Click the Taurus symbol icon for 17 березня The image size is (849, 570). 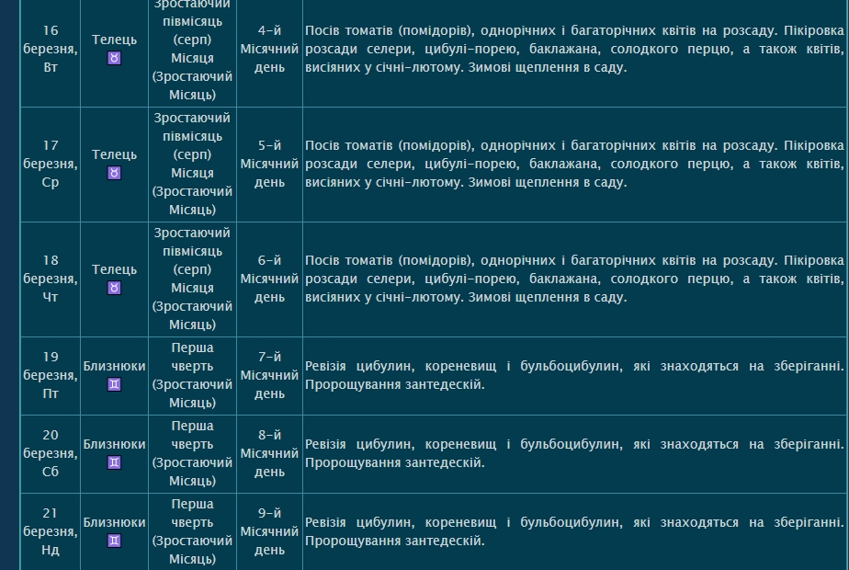pyautogui.click(x=114, y=173)
